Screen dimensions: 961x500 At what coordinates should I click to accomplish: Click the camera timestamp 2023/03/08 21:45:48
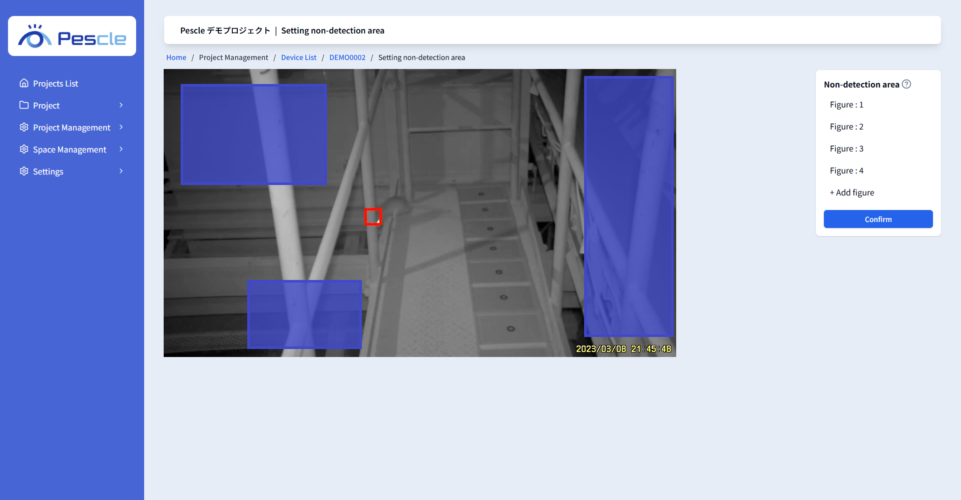coord(623,349)
